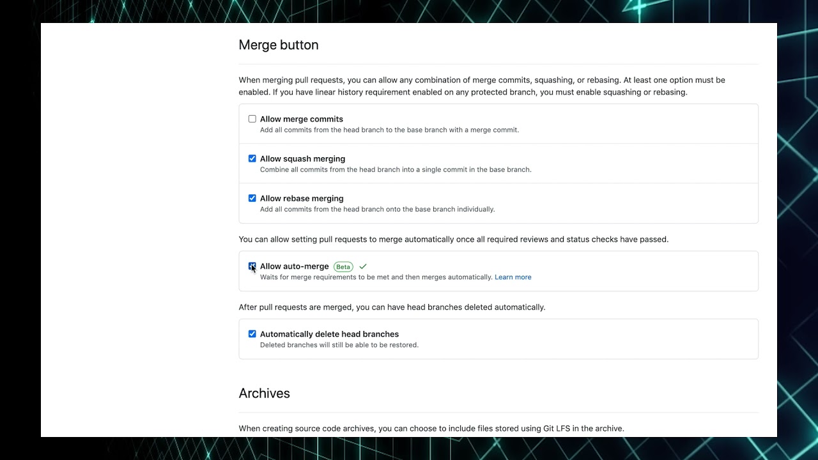Toggle the Allow auto-merge checkbox
The image size is (818, 460).
252,266
